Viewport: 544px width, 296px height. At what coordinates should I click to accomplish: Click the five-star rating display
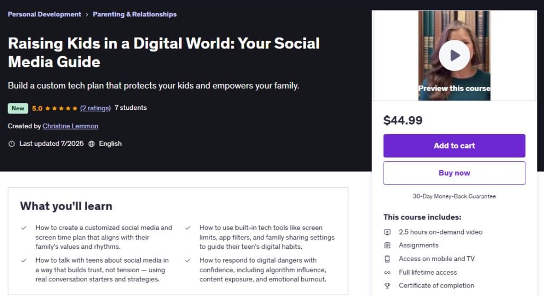61,109
